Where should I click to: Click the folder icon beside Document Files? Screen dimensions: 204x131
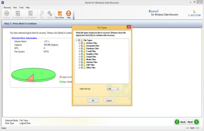coord(84,46)
